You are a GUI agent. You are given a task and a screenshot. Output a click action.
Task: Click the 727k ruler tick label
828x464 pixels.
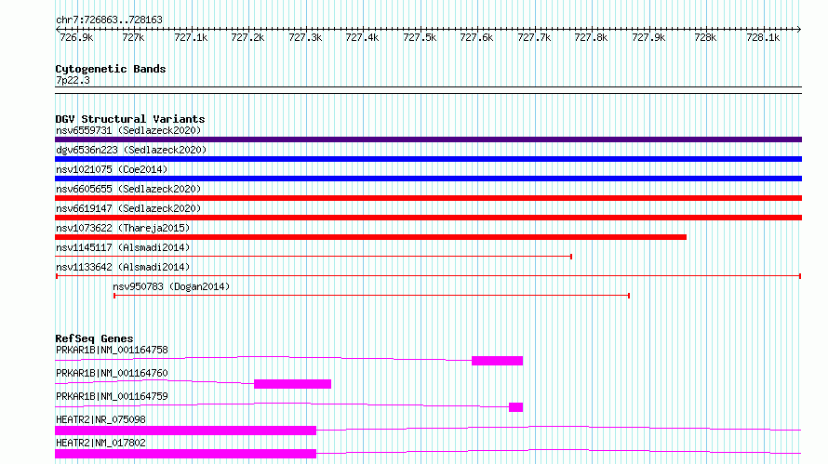133,37
